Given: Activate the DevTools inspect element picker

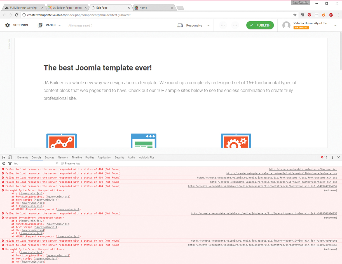Looking at the screenshot, I should (x=4, y=157).
